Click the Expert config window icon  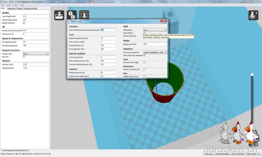tap(69, 21)
